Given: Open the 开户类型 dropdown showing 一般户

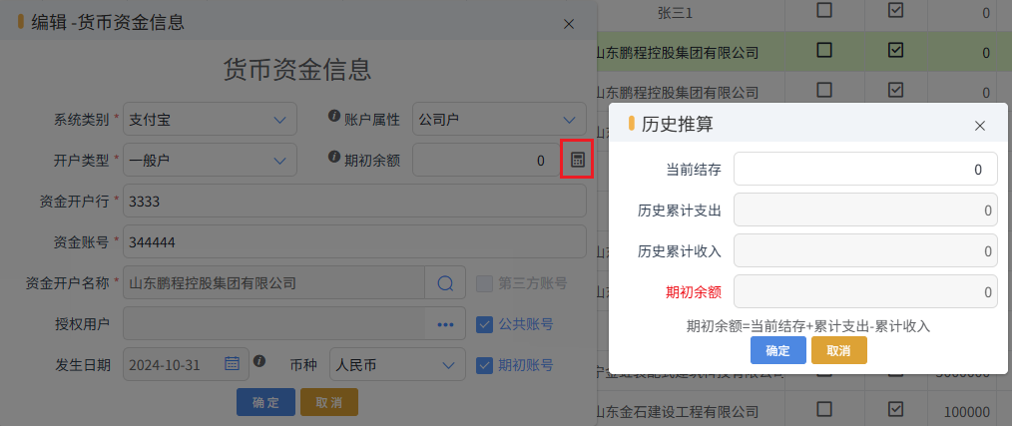Looking at the screenshot, I should click(x=210, y=160).
